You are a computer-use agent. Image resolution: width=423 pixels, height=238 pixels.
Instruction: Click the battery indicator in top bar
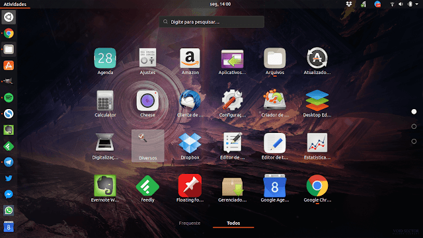410,4
